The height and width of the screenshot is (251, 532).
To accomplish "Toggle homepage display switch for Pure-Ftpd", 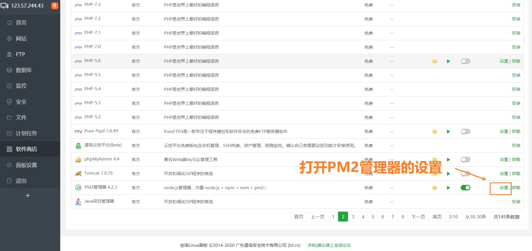I will click(465, 131).
